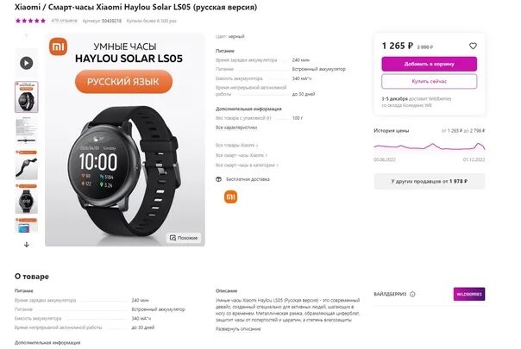The height and width of the screenshot is (349, 521).
Task: Select the watch front view thumbnail
Action: [x=26, y=199]
